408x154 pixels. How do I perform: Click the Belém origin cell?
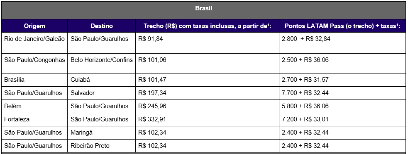(34, 106)
